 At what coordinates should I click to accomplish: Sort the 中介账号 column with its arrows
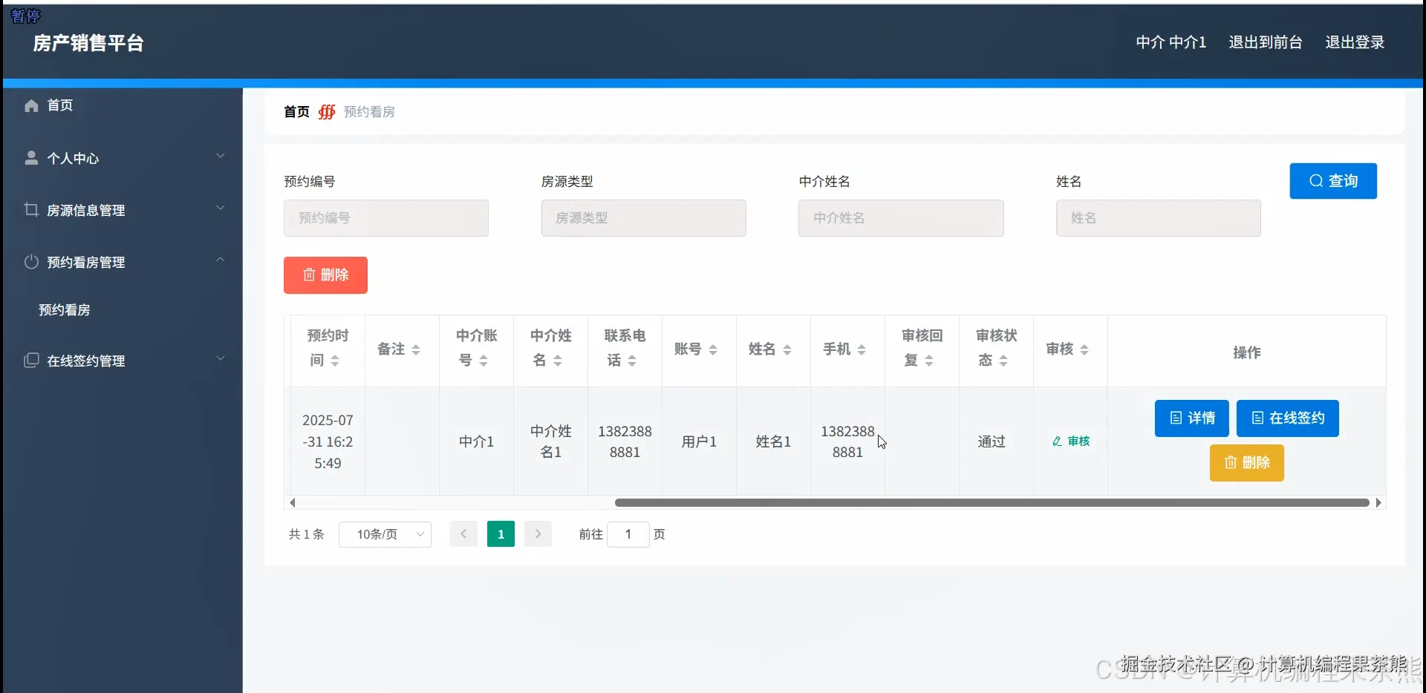point(484,361)
